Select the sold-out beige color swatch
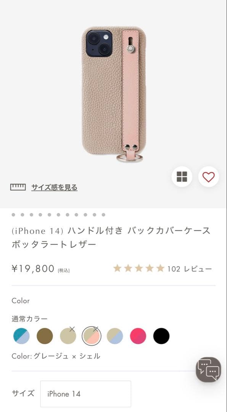The height and width of the screenshot is (412, 227). (68, 336)
